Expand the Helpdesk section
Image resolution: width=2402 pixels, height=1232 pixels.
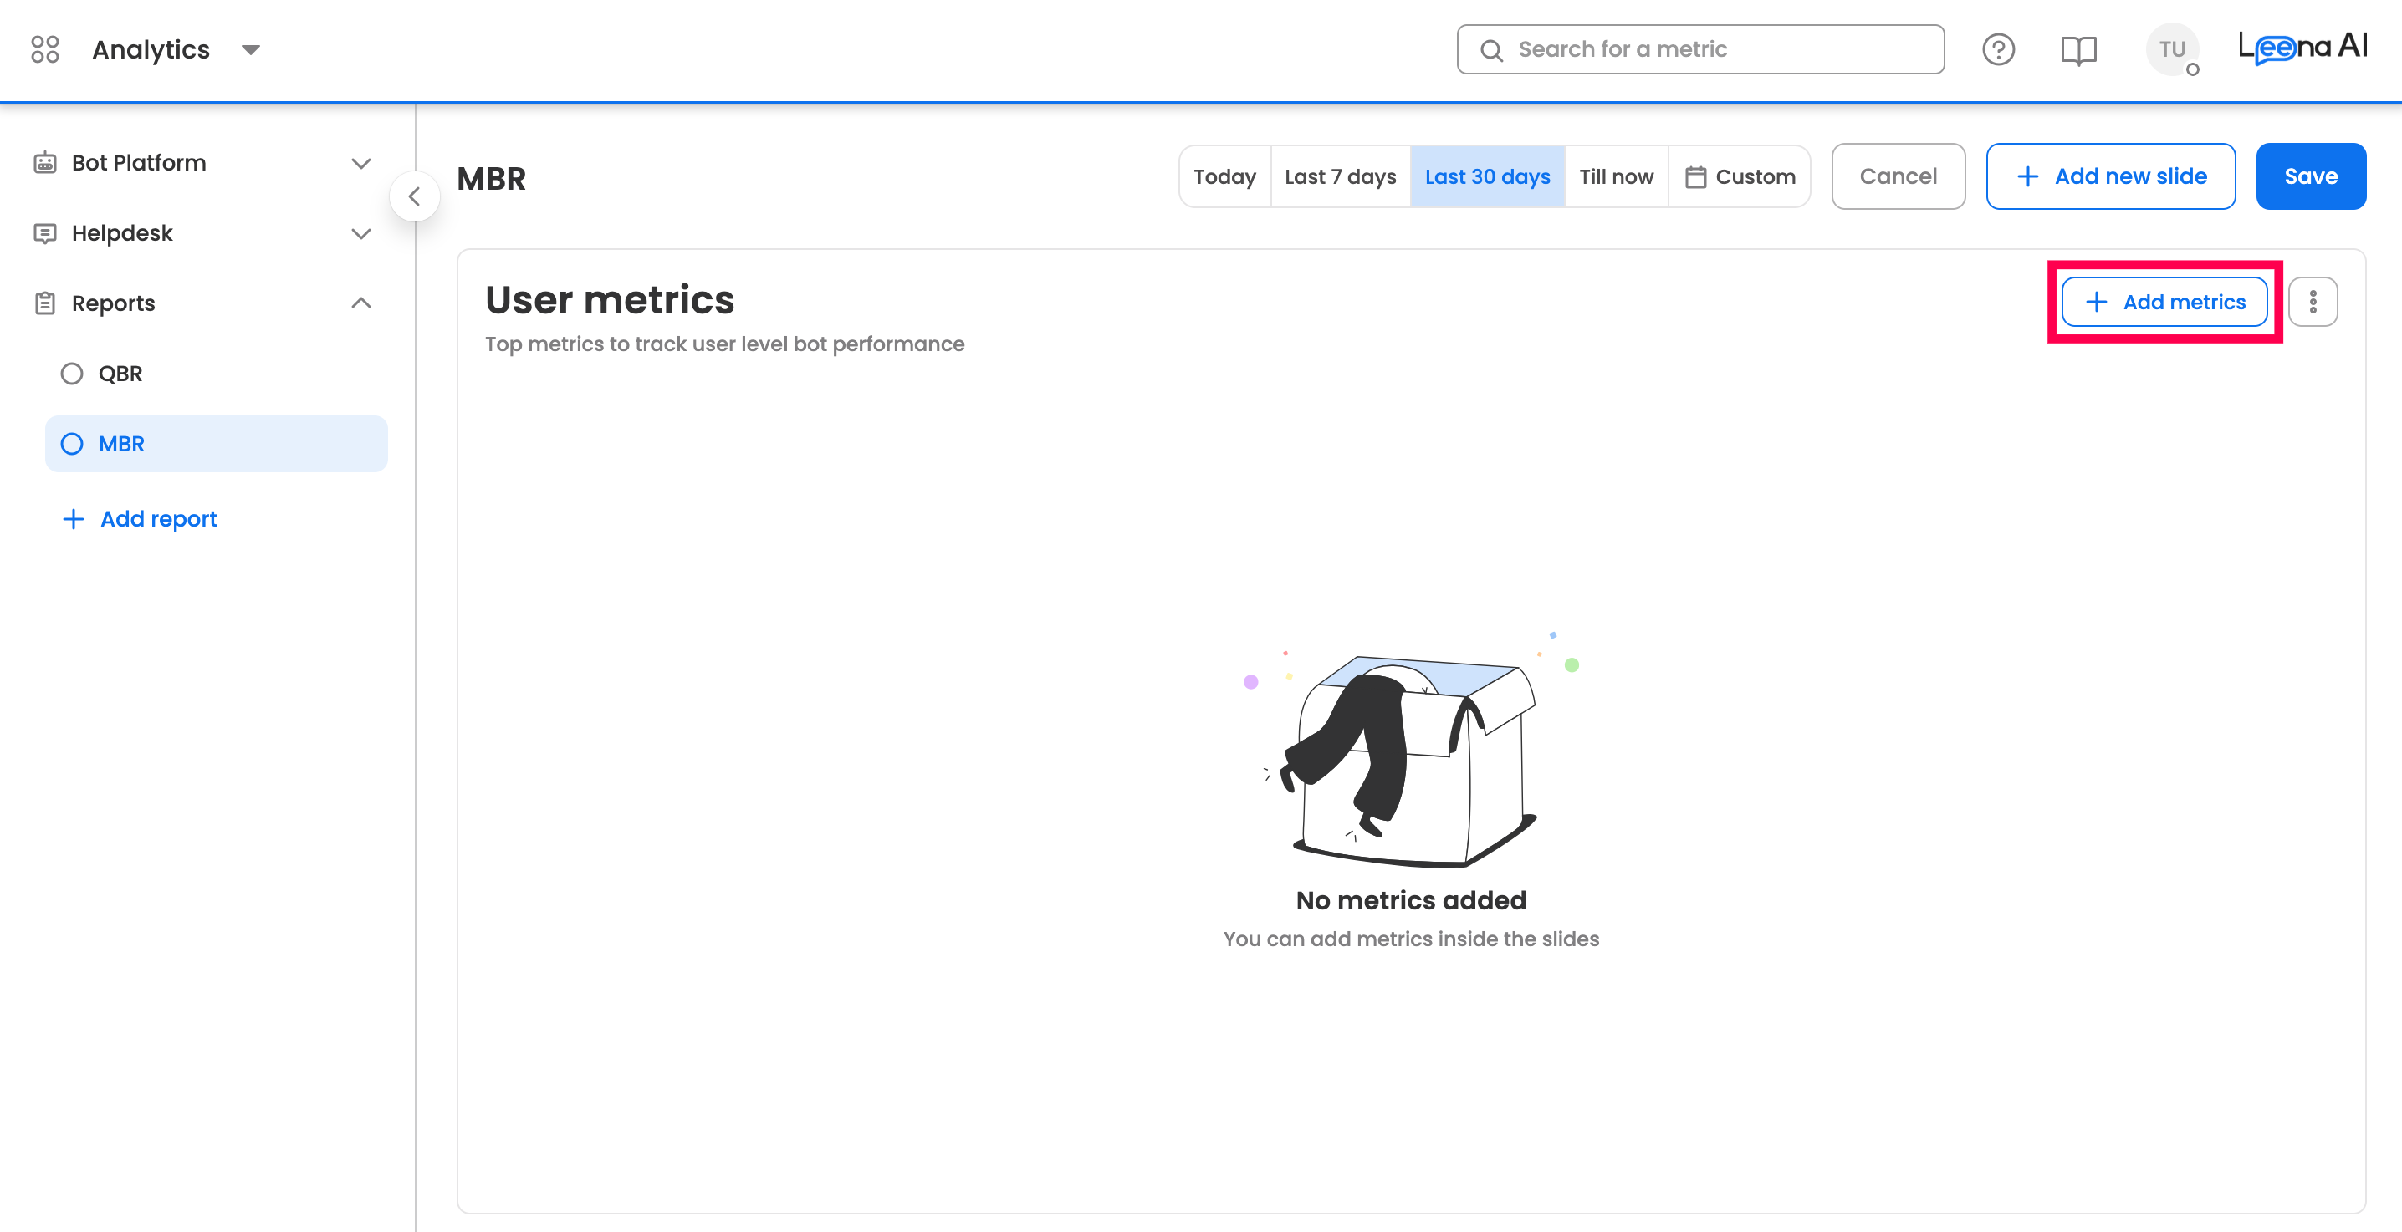point(360,233)
